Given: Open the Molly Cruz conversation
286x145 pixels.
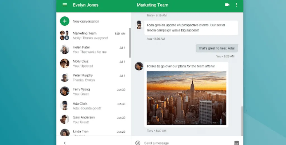Looking at the screenshot, I should point(93,63).
